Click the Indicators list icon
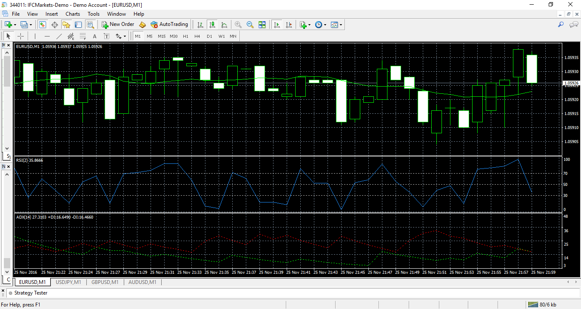Screen dimensions: 581x309 coord(303,25)
